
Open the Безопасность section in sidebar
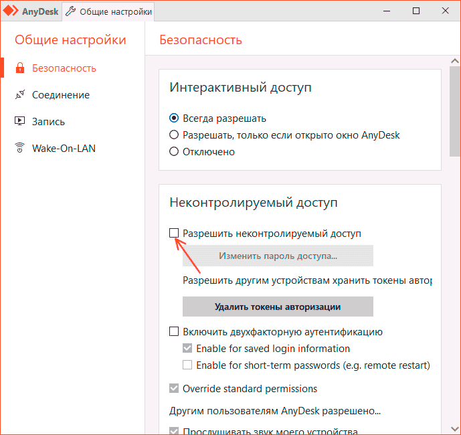(x=64, y=68)
